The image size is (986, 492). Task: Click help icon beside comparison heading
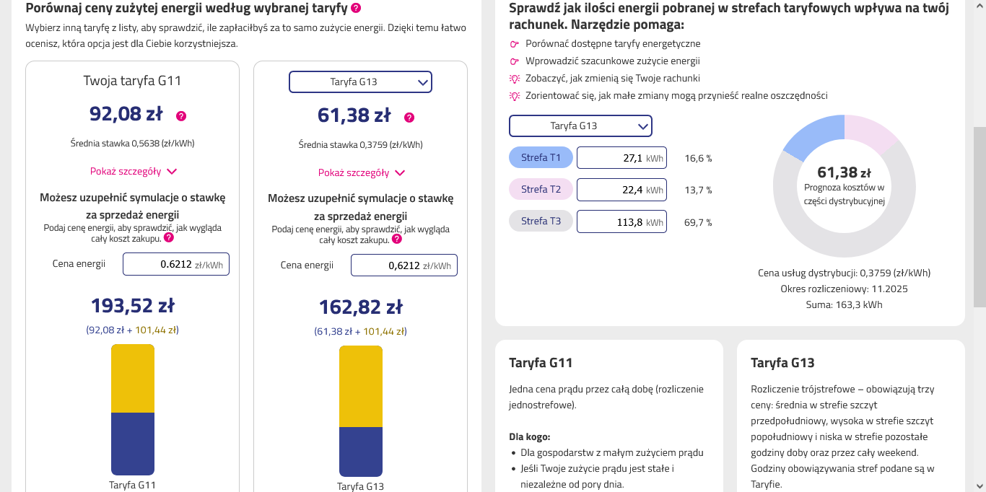tap(356, 9)
